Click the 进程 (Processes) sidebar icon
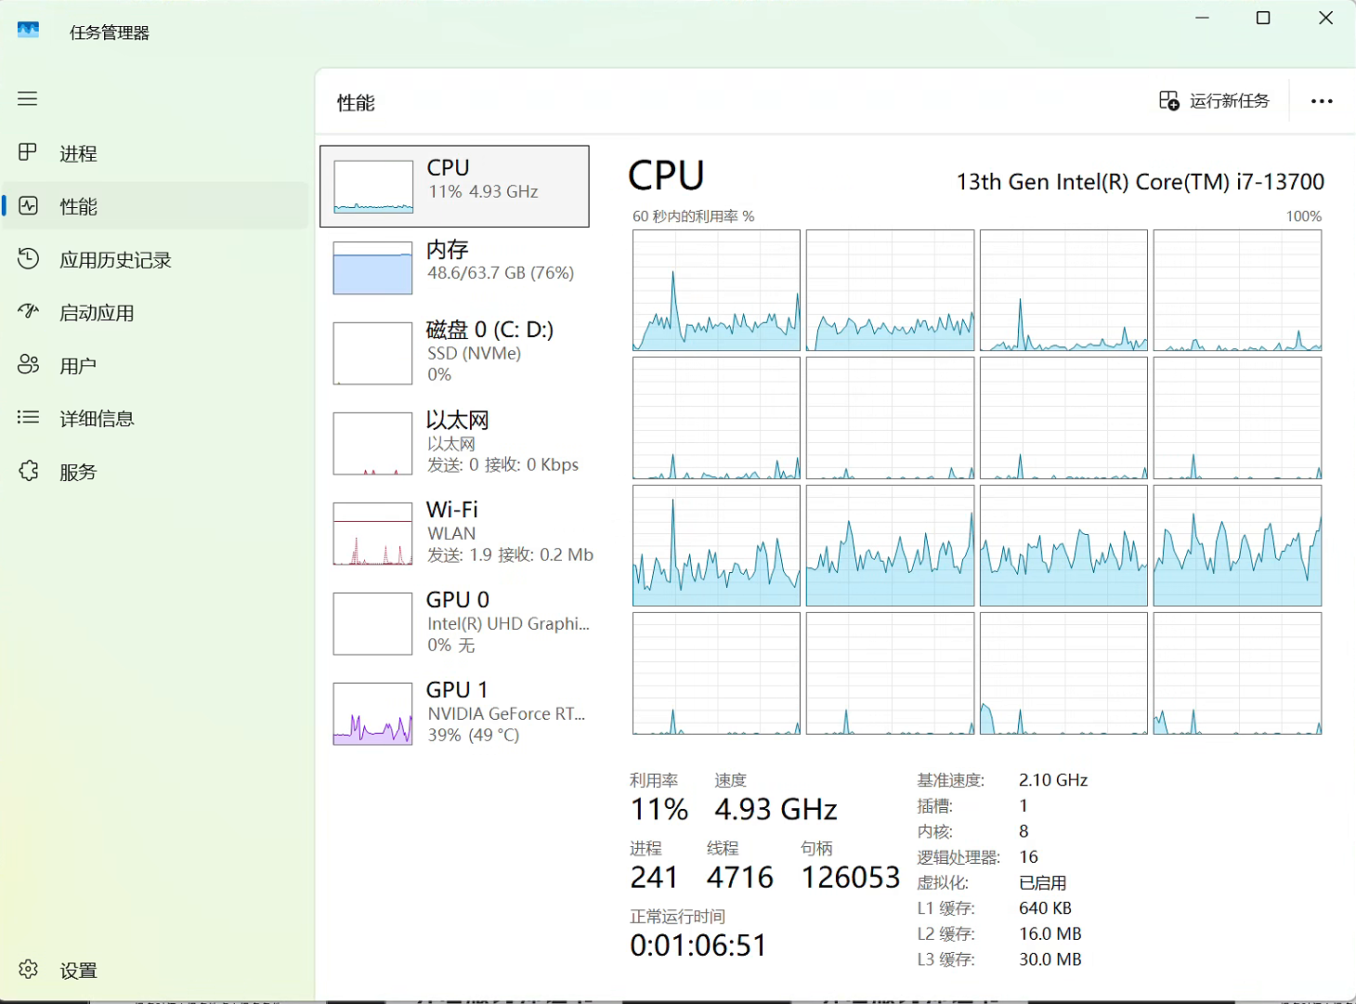This screenshot has width=1356, height=1004. 29,152
